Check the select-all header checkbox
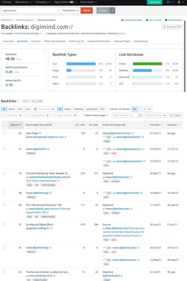The height and width of the screenshot is (281, 187). click(x=5, y=125)
